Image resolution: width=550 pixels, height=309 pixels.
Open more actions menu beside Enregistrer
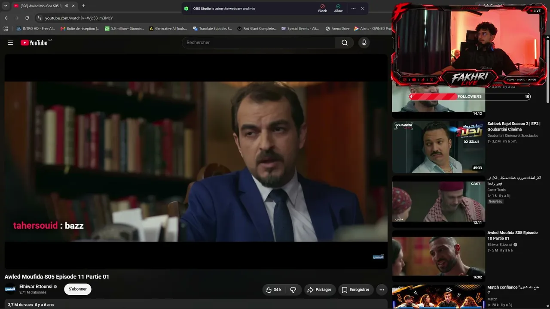(382, 290)
